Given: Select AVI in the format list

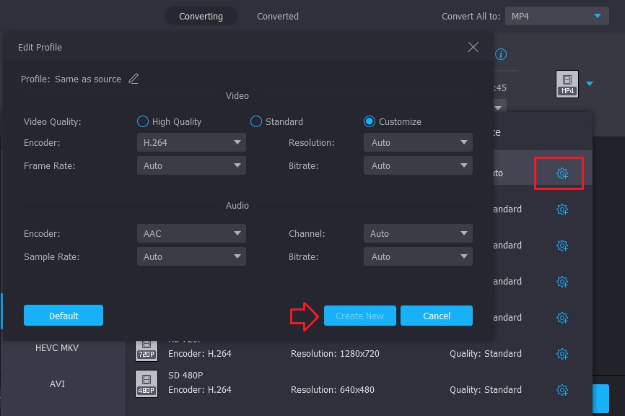Looking at the screenshot, I should click(x=57, y=383).
